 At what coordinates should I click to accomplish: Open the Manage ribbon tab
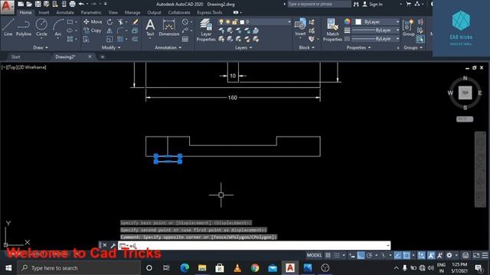(132, 12)
